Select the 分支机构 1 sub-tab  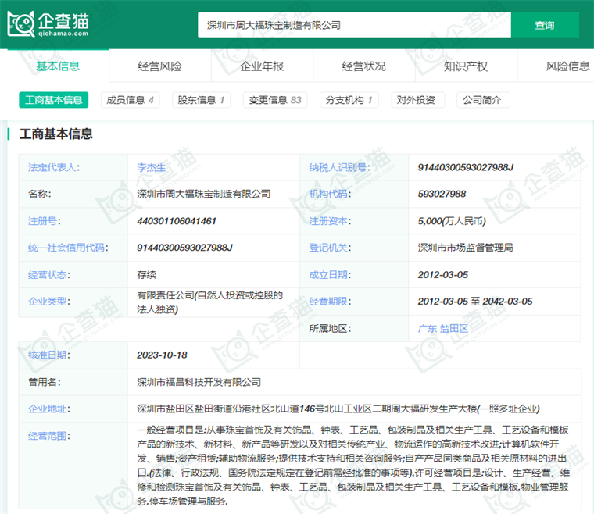(349, 100)
